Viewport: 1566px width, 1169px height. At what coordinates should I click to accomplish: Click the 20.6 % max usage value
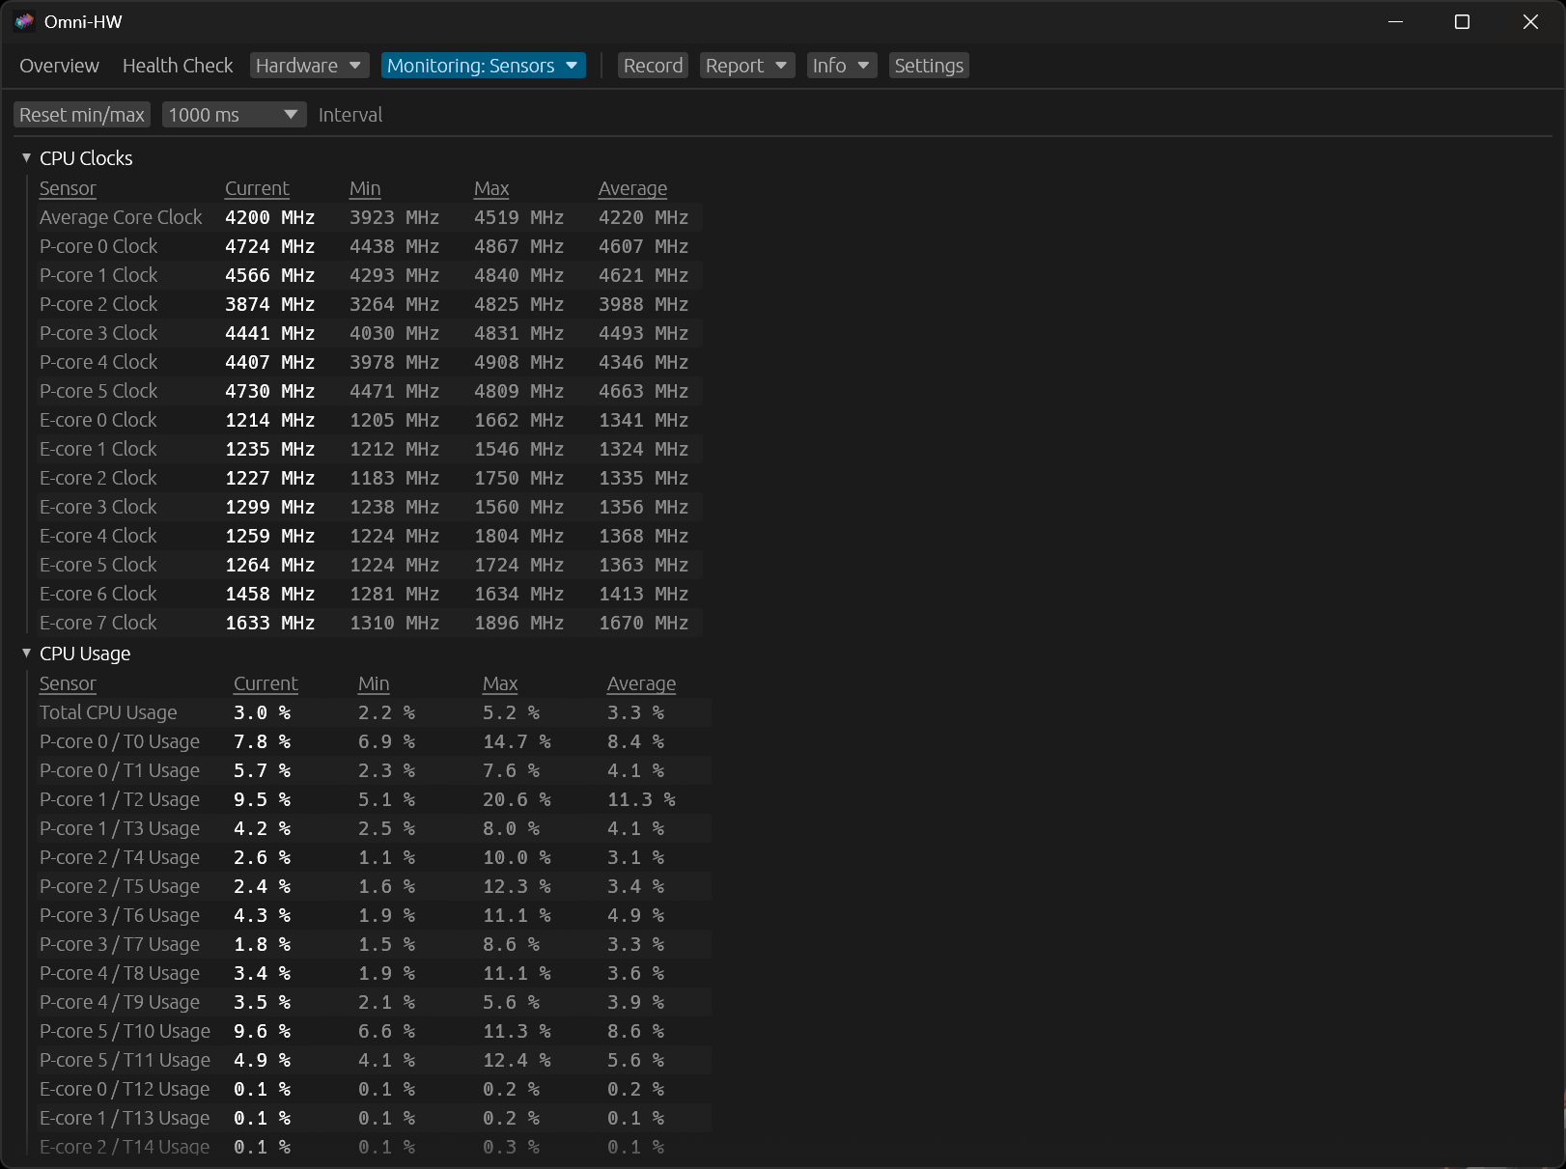tap(517, 799)
